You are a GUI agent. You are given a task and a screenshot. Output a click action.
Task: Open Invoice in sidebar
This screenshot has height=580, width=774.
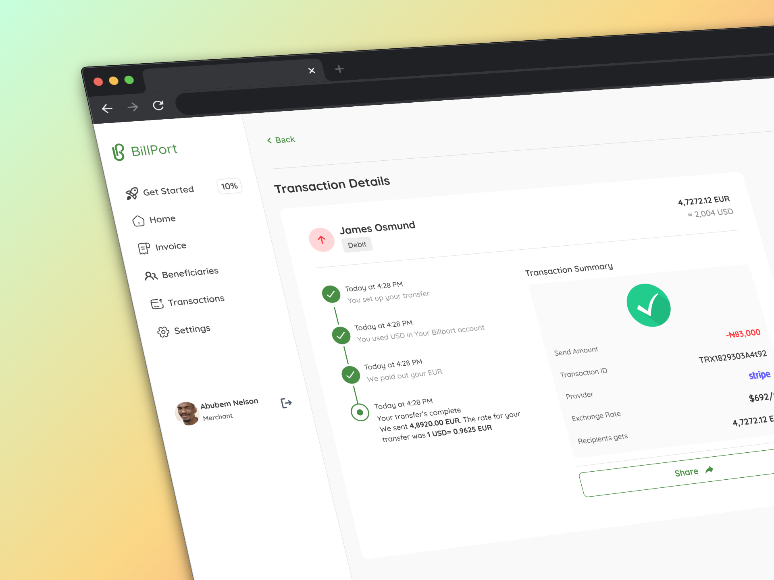171,246
